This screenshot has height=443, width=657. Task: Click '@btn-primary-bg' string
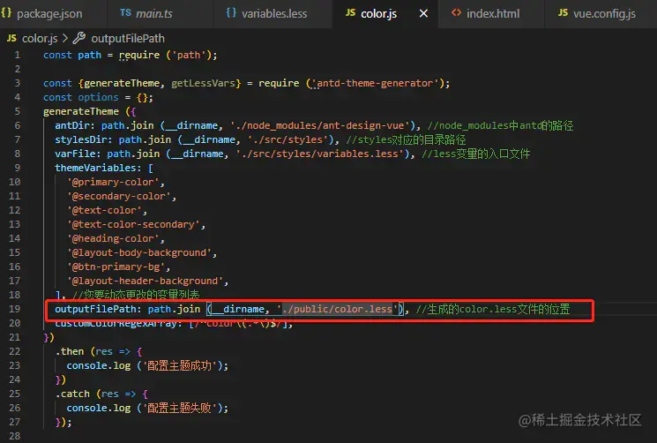coord(116,267)
